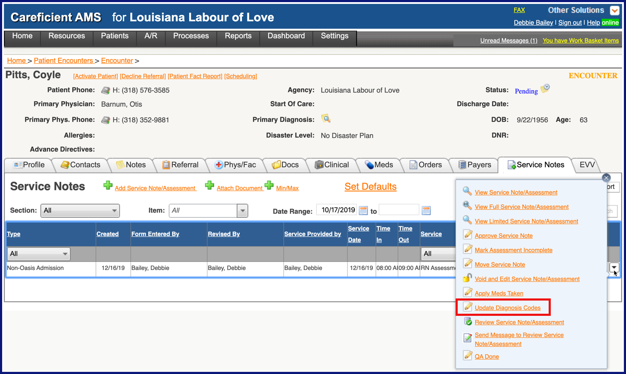Open the Home menu item
This screenshot has height=374, width=626.
(22, 36)
